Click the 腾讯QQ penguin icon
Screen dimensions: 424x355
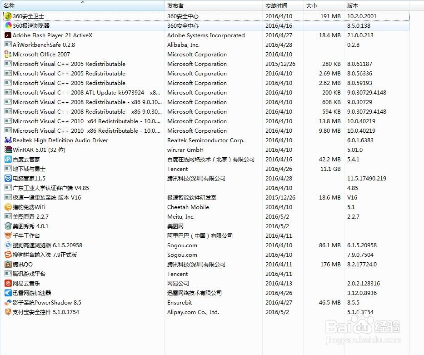pos(8,264)
